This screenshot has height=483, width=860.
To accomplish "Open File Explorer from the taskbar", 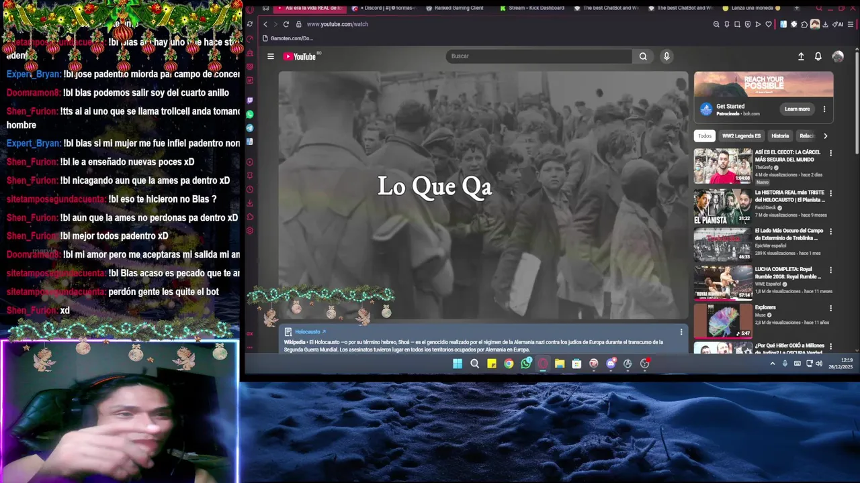I will (559, 364).
